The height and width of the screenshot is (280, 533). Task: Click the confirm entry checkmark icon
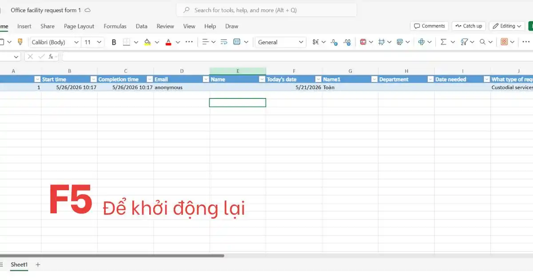41,56
